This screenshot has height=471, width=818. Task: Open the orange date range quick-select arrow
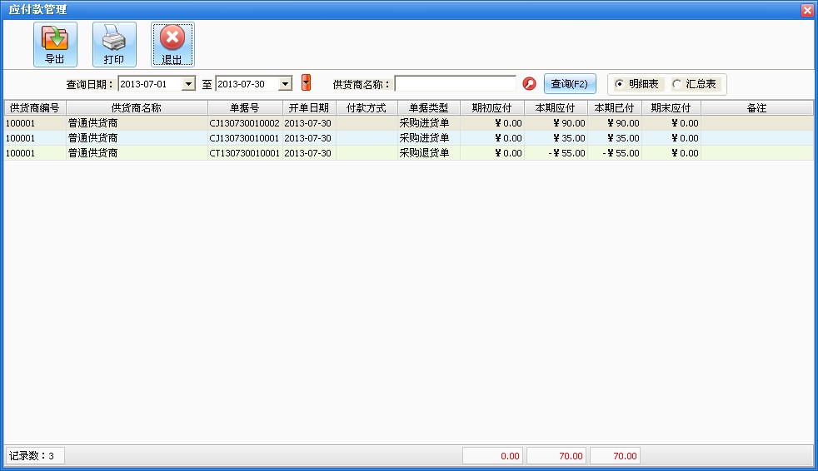pyautogui.click(x=307, y=82)
